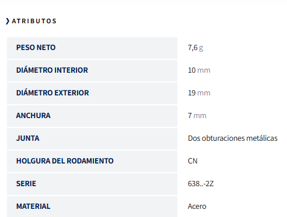The width and height of the screenshot is (287, 217).
Task: Click the 638..-2Z series value
Action: click(x=201, y=184)
